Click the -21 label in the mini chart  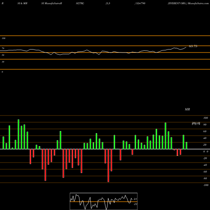click(x=135, y=204)
